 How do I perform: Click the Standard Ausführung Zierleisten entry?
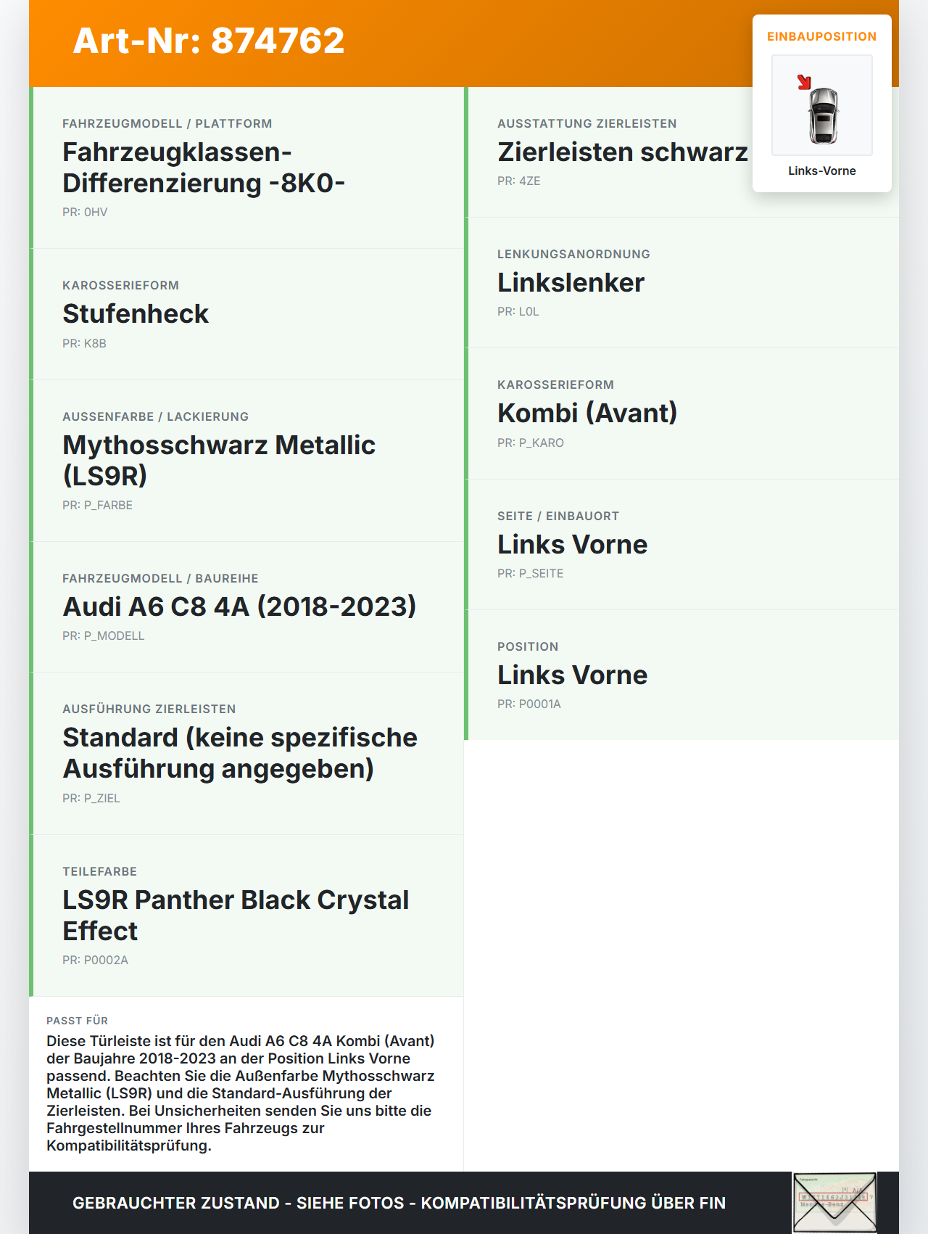tap(246, 754)
